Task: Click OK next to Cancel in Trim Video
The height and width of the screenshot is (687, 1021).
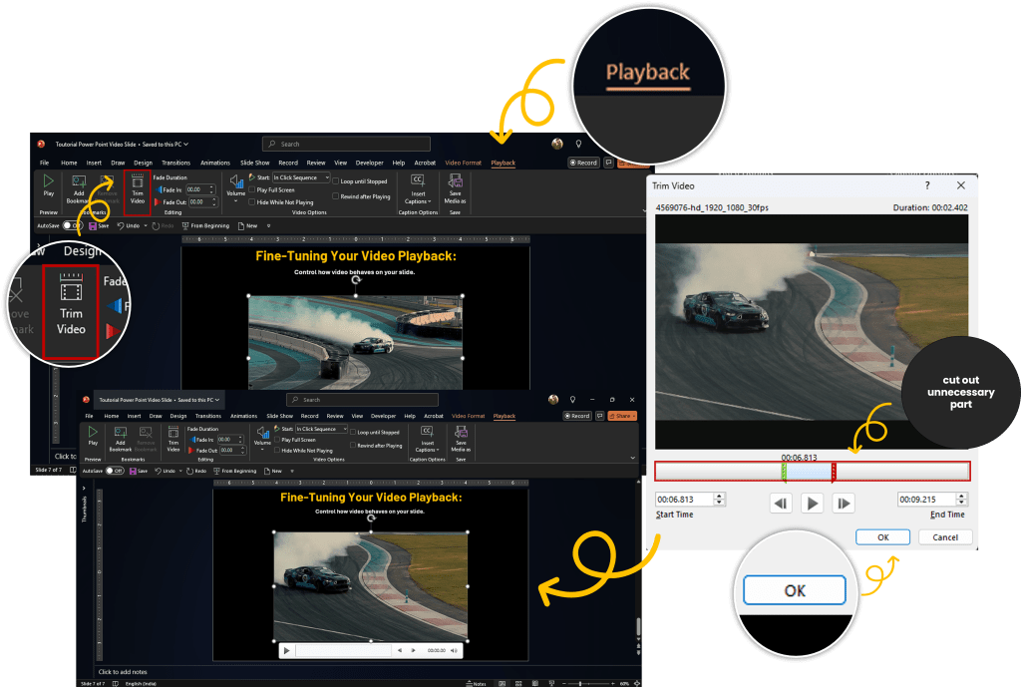Action: 882,537
